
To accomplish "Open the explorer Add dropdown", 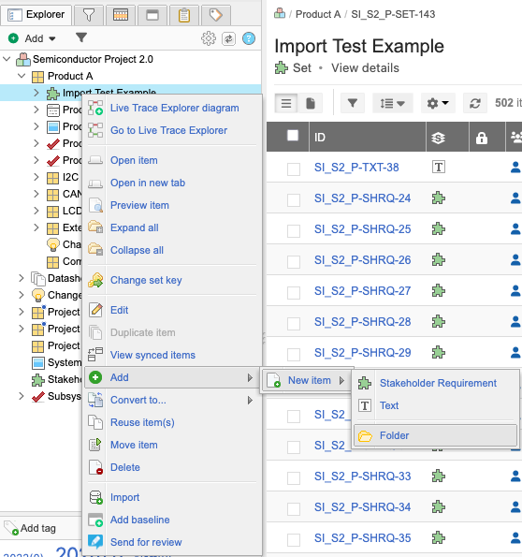I will (33, 38).
